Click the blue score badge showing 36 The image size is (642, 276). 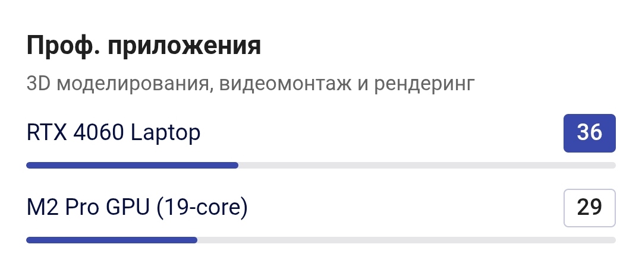[589, 134]
